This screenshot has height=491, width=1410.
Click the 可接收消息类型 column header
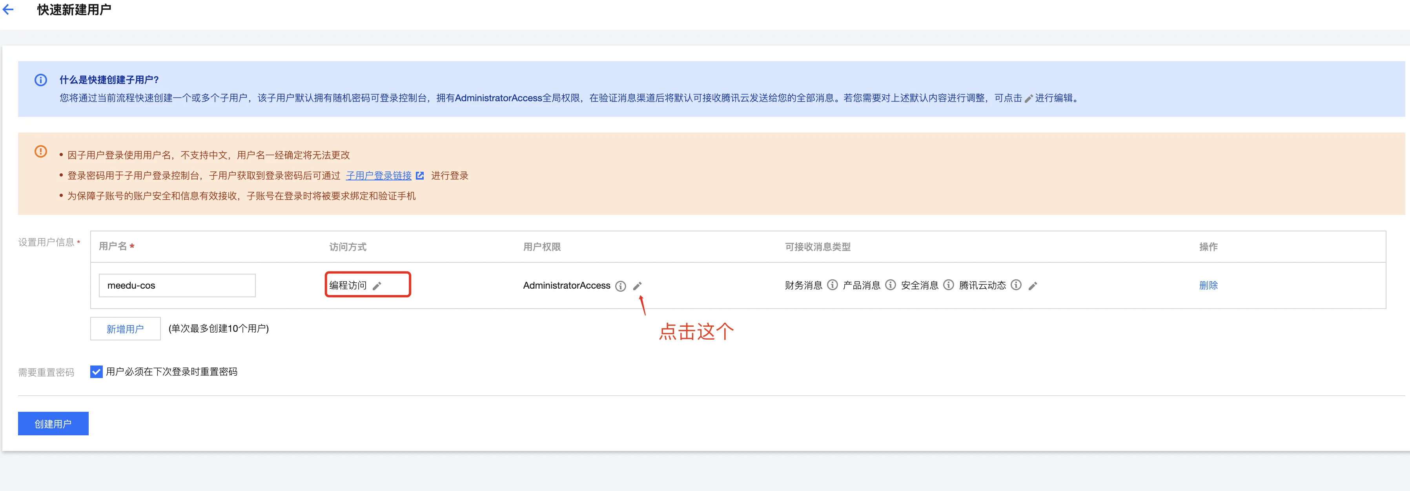coord(817,247)
